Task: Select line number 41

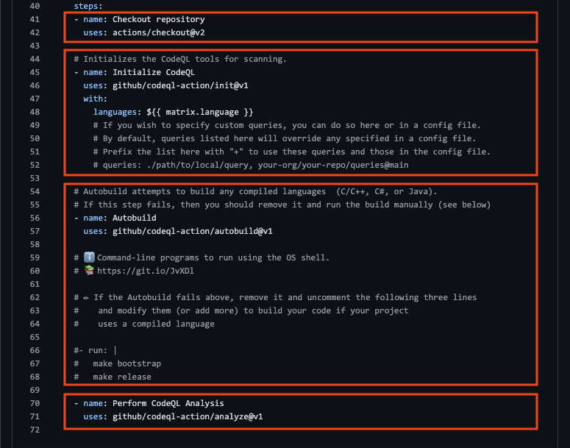Action: coord(35,19)
